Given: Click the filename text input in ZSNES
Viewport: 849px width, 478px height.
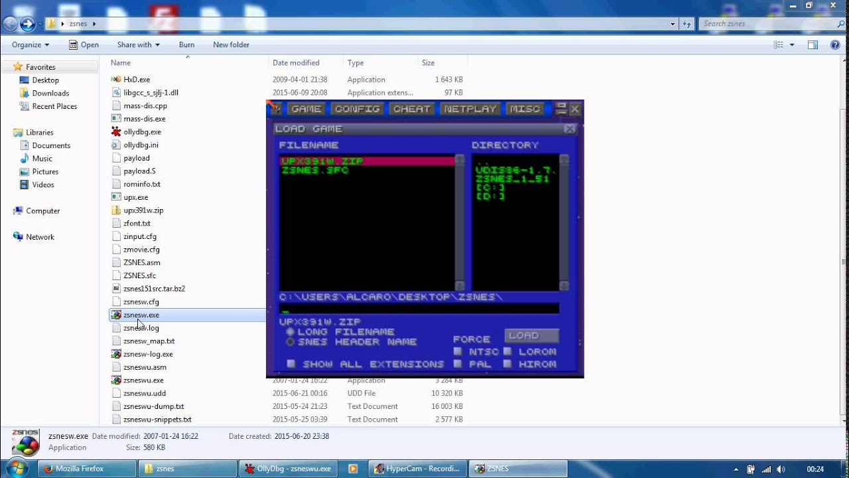Looking at the screenshot, I should [x=419, y=309].
